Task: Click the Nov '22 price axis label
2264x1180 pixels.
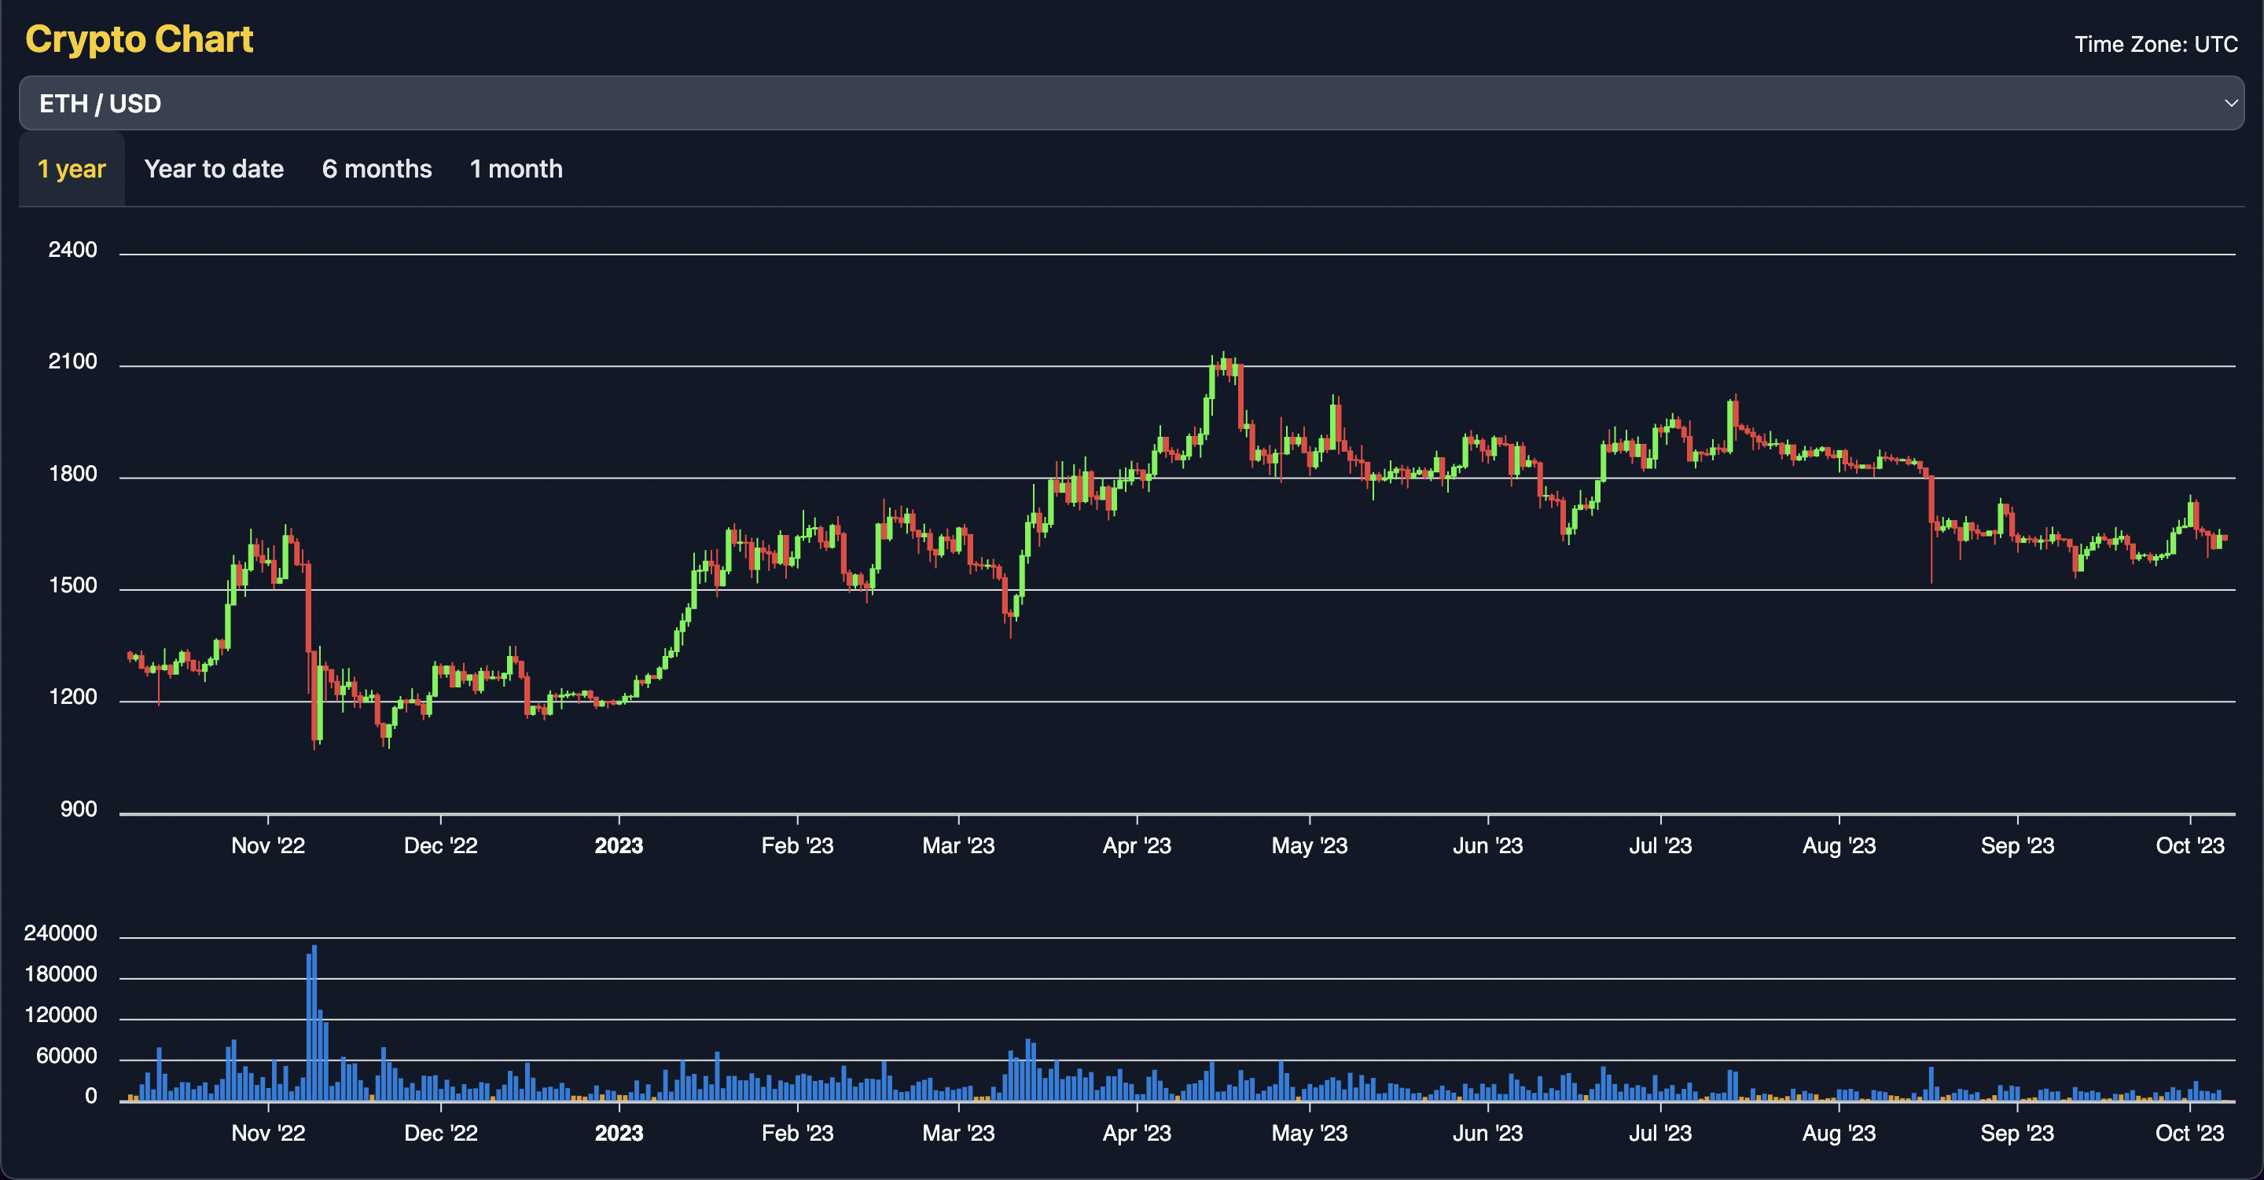Action: tap(268, 845)
